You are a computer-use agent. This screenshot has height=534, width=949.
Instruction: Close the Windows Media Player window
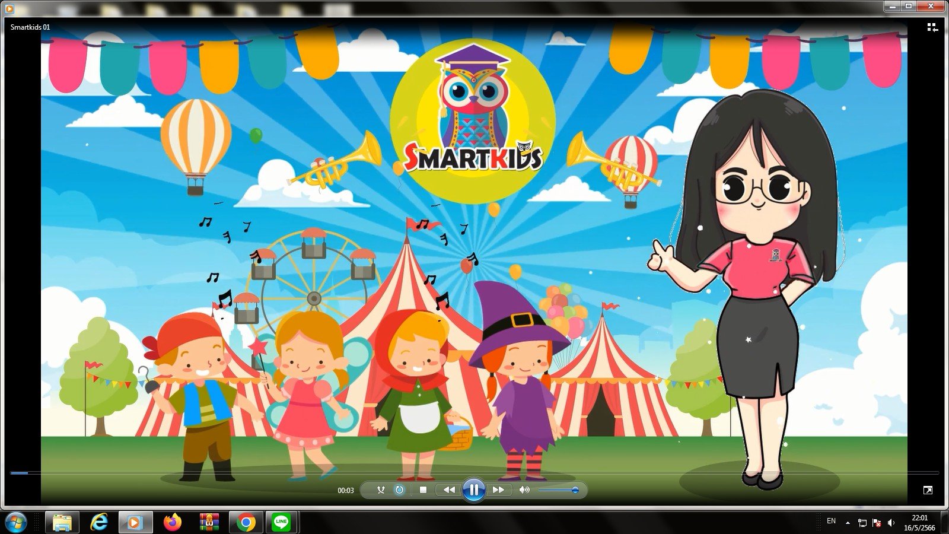pos(931,6)
